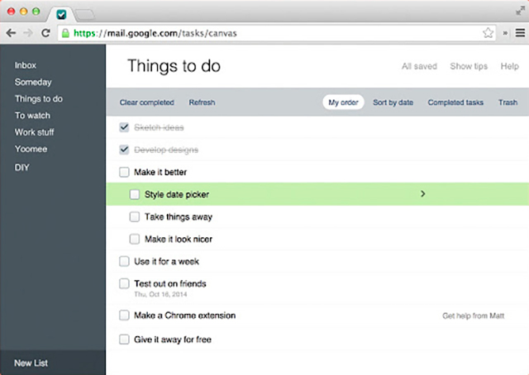Click the green padlock security icon
The width and height of the screenshot is (529, 375).
click(x=65, y=33)
